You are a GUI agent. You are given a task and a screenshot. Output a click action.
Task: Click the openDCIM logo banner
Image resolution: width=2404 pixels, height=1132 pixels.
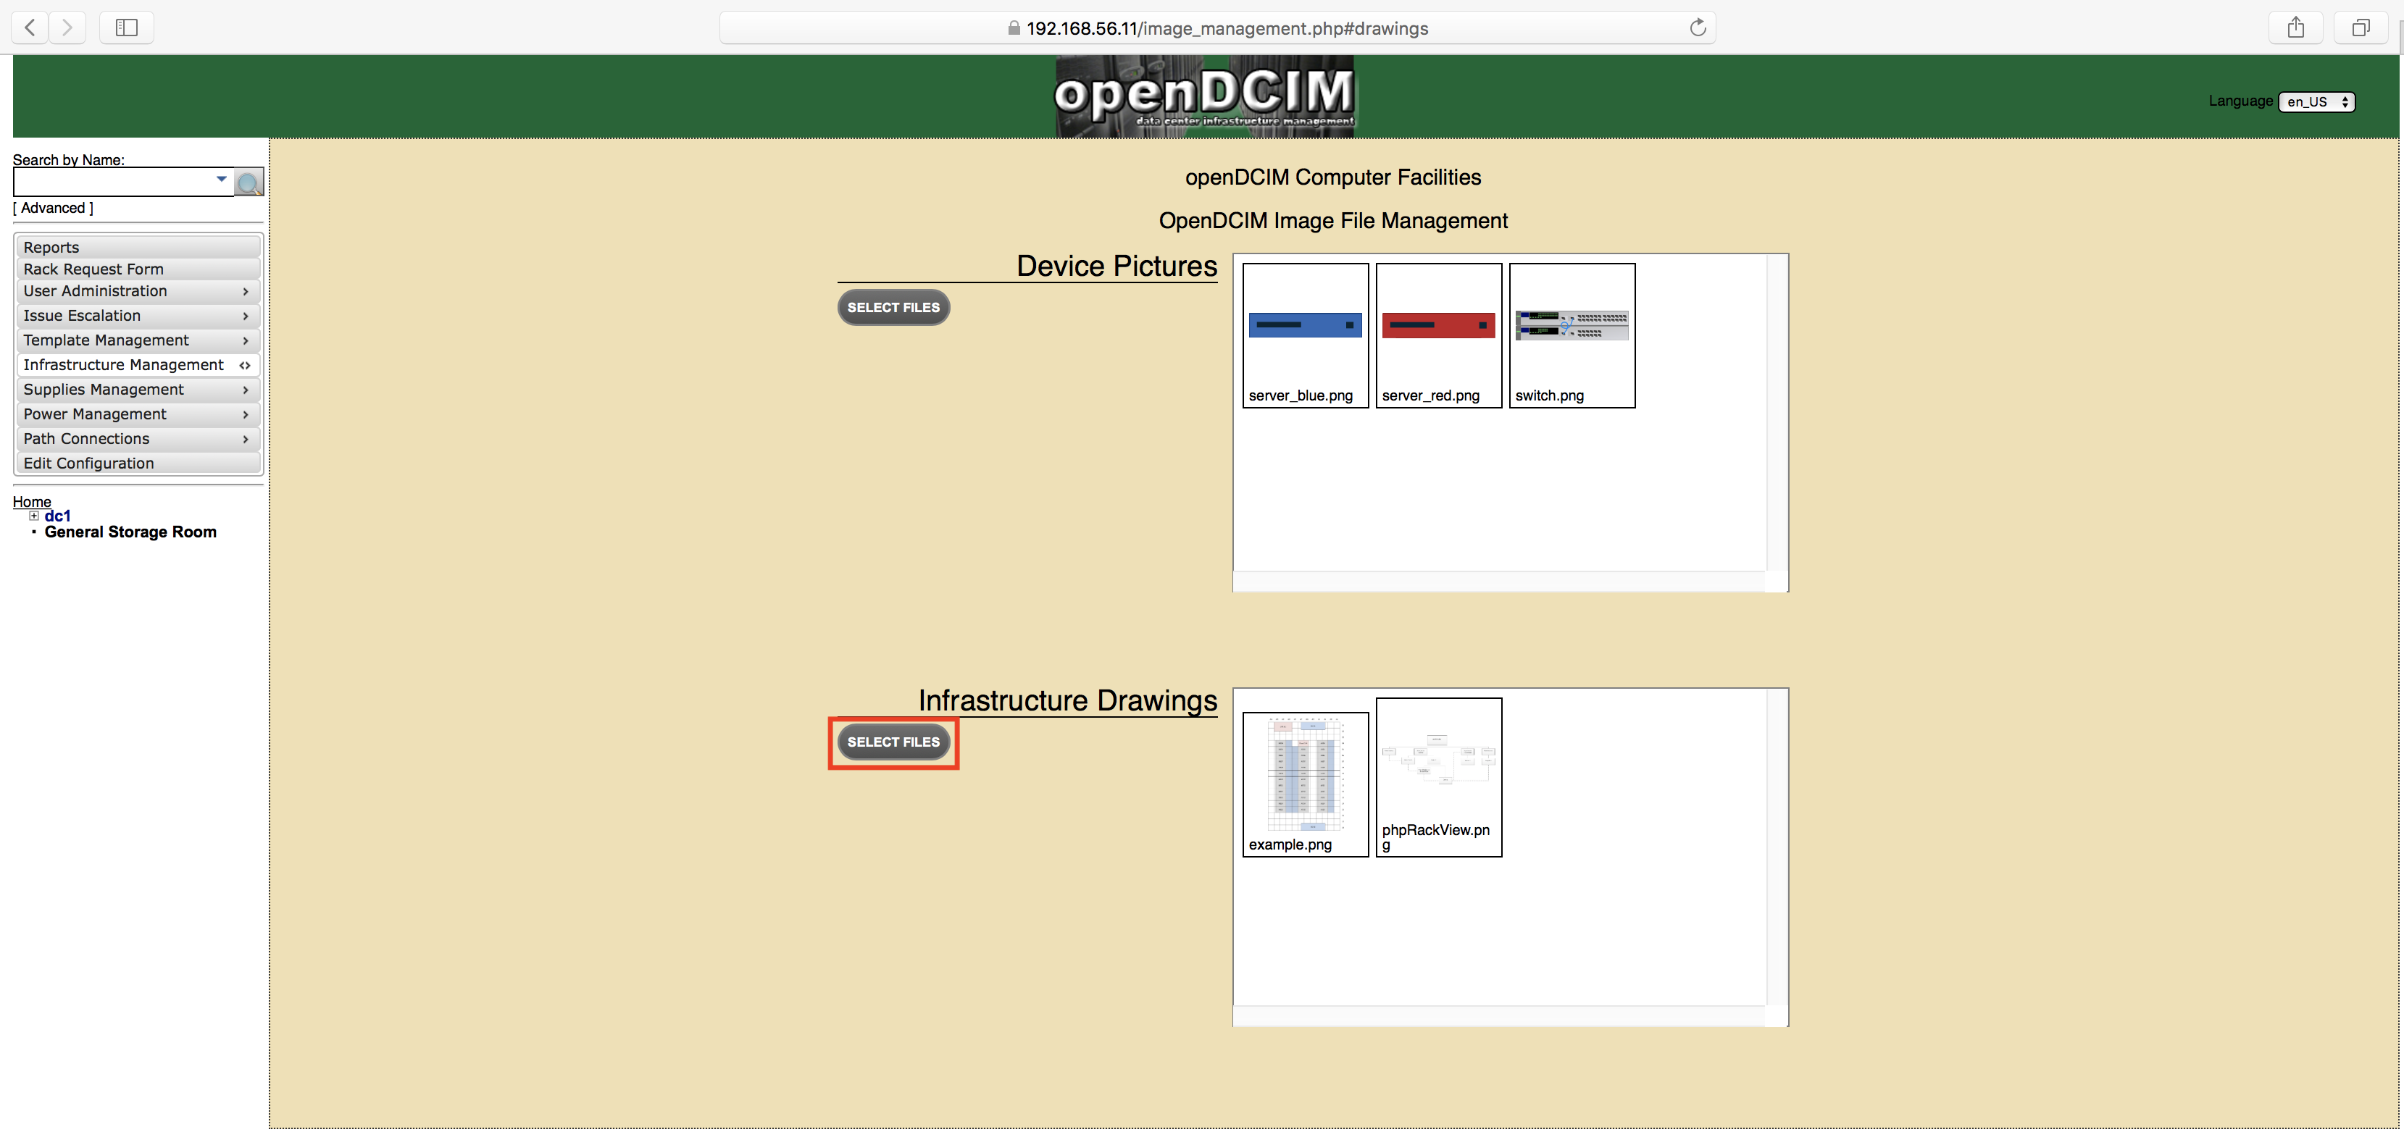pyautogui.click(x=1204, y=96)
